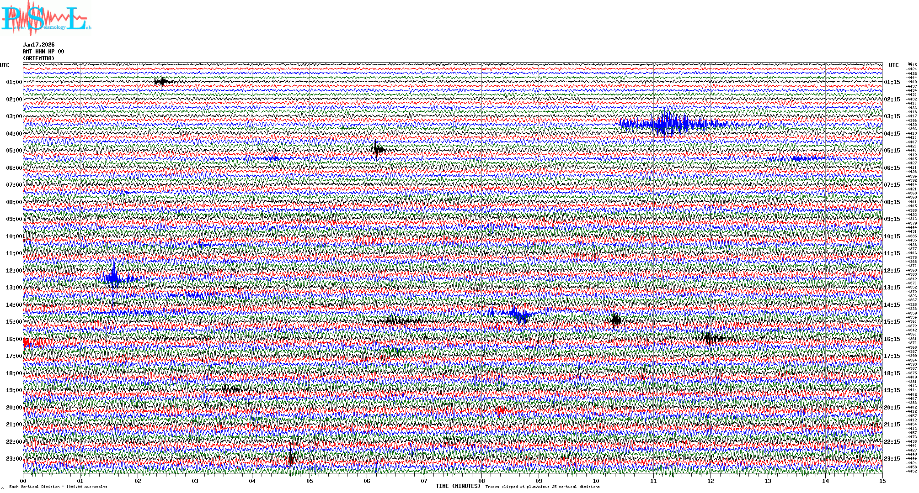Click the right 20:15 hour label
This screenshot has height=493, width=919.
click(892, 408)
